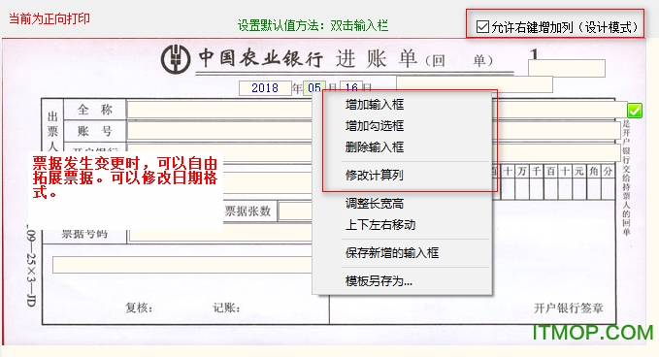The image size is (659, 357).
Task: Click the input box under numeral 1 at top right
Action: click(567, 68)
